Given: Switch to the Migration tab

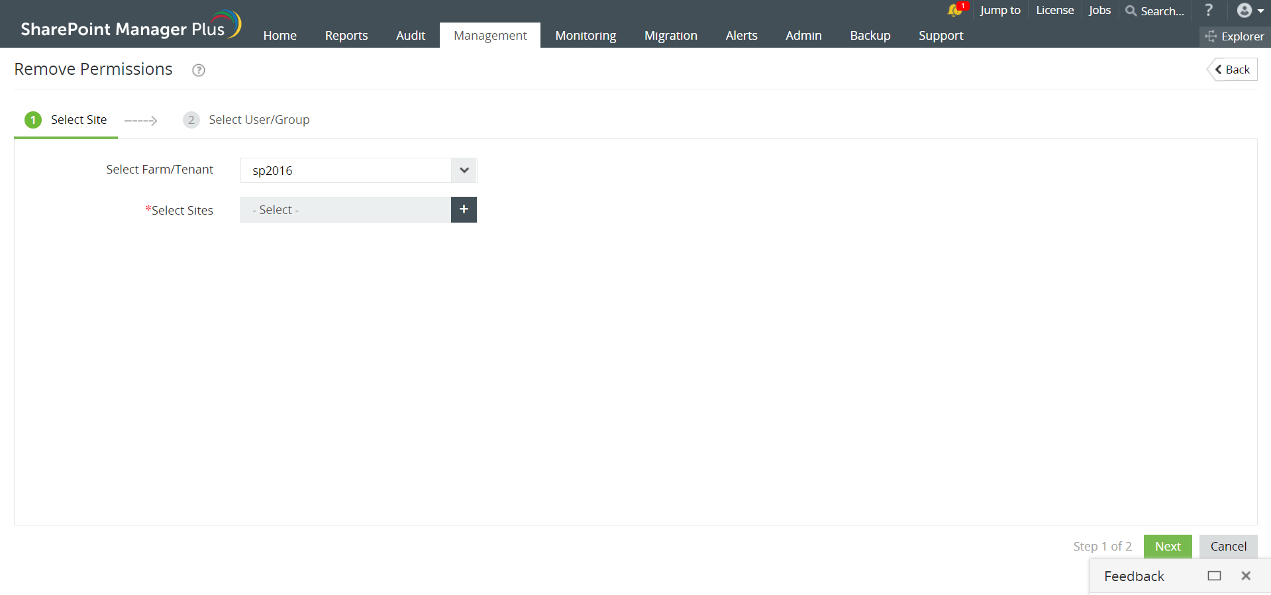Looking at the screenshot, I should pos(671,35).
